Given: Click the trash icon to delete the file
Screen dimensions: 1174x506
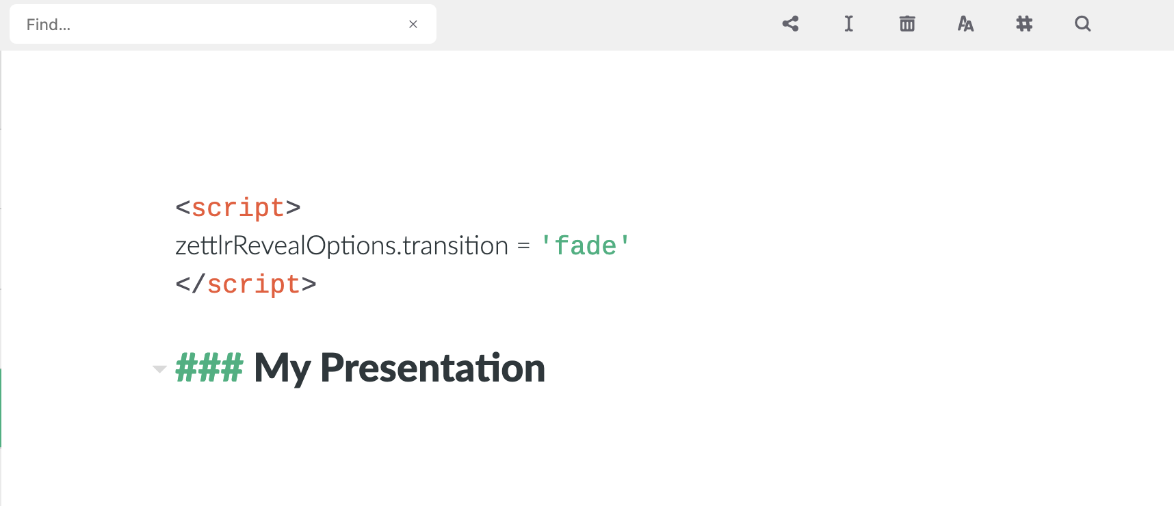Looking at the screenshot, I should pos(906,23).
